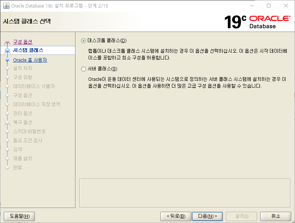Click the 필요 조건 검사 step label

[28, 140]
